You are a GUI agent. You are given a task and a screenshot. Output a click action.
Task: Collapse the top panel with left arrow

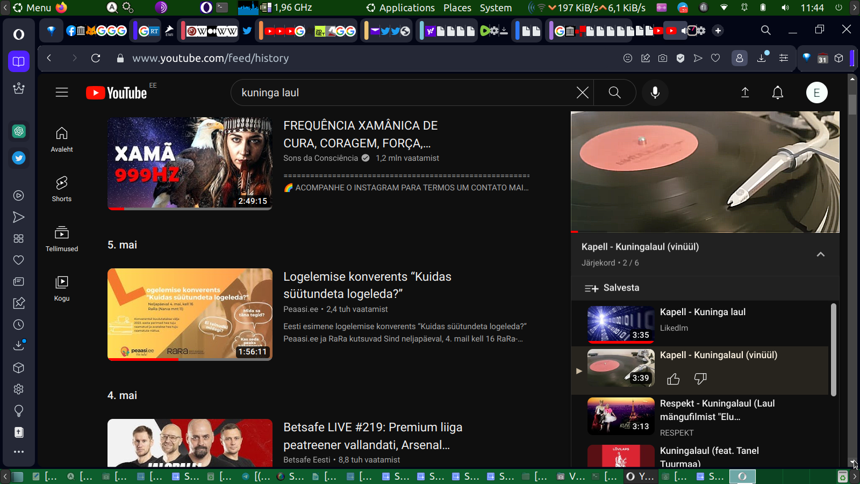(x=5, y=8)
